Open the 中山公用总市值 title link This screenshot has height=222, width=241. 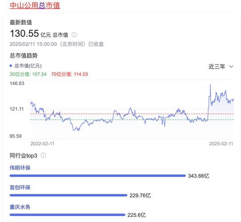pos(35,5)
